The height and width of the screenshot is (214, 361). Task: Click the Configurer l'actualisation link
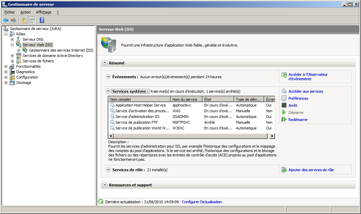click(x=202, y=202)
